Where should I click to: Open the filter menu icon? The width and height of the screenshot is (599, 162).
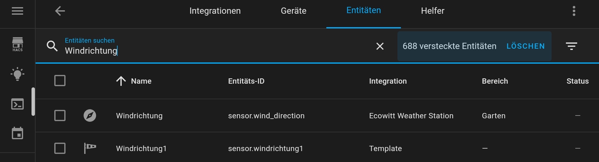[x=571, y=47]
